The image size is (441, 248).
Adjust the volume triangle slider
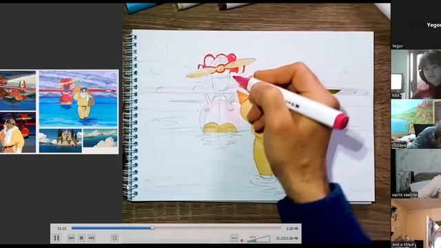258,239
